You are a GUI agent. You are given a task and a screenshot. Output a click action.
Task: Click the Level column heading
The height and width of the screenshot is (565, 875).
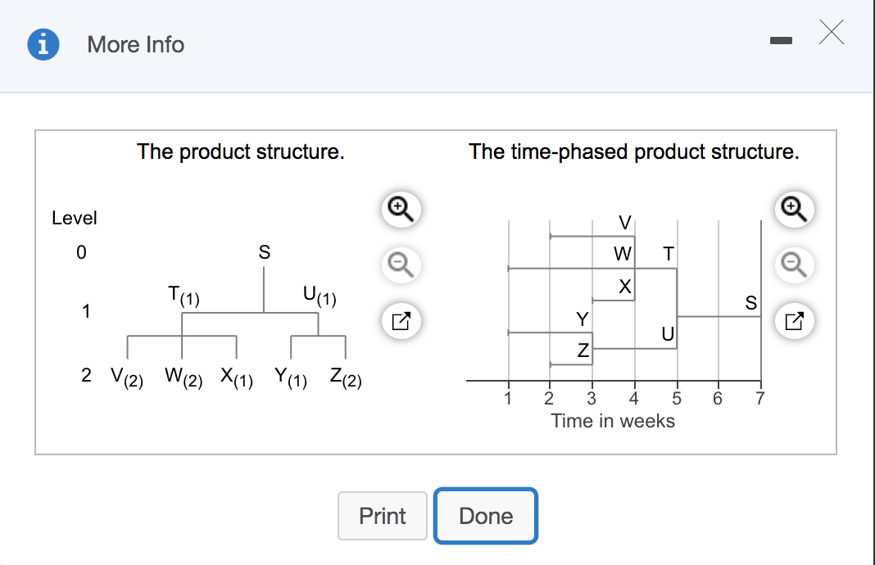pyautogui.click(x=75, y=217)
